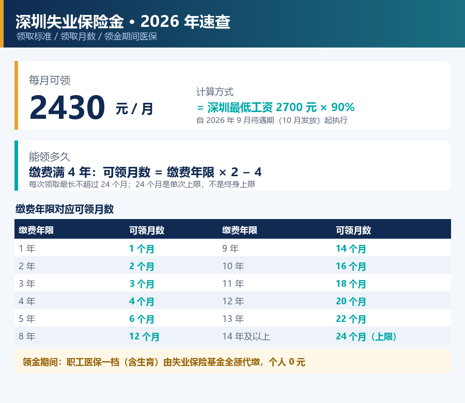Click the 24 个月（上限）cell

(x=367, y=336)
